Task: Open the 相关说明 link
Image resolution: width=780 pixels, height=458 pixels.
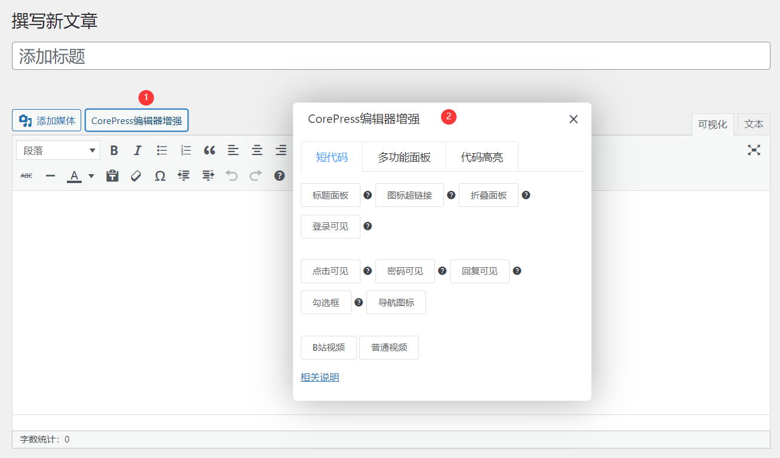Action: [320, 377]
